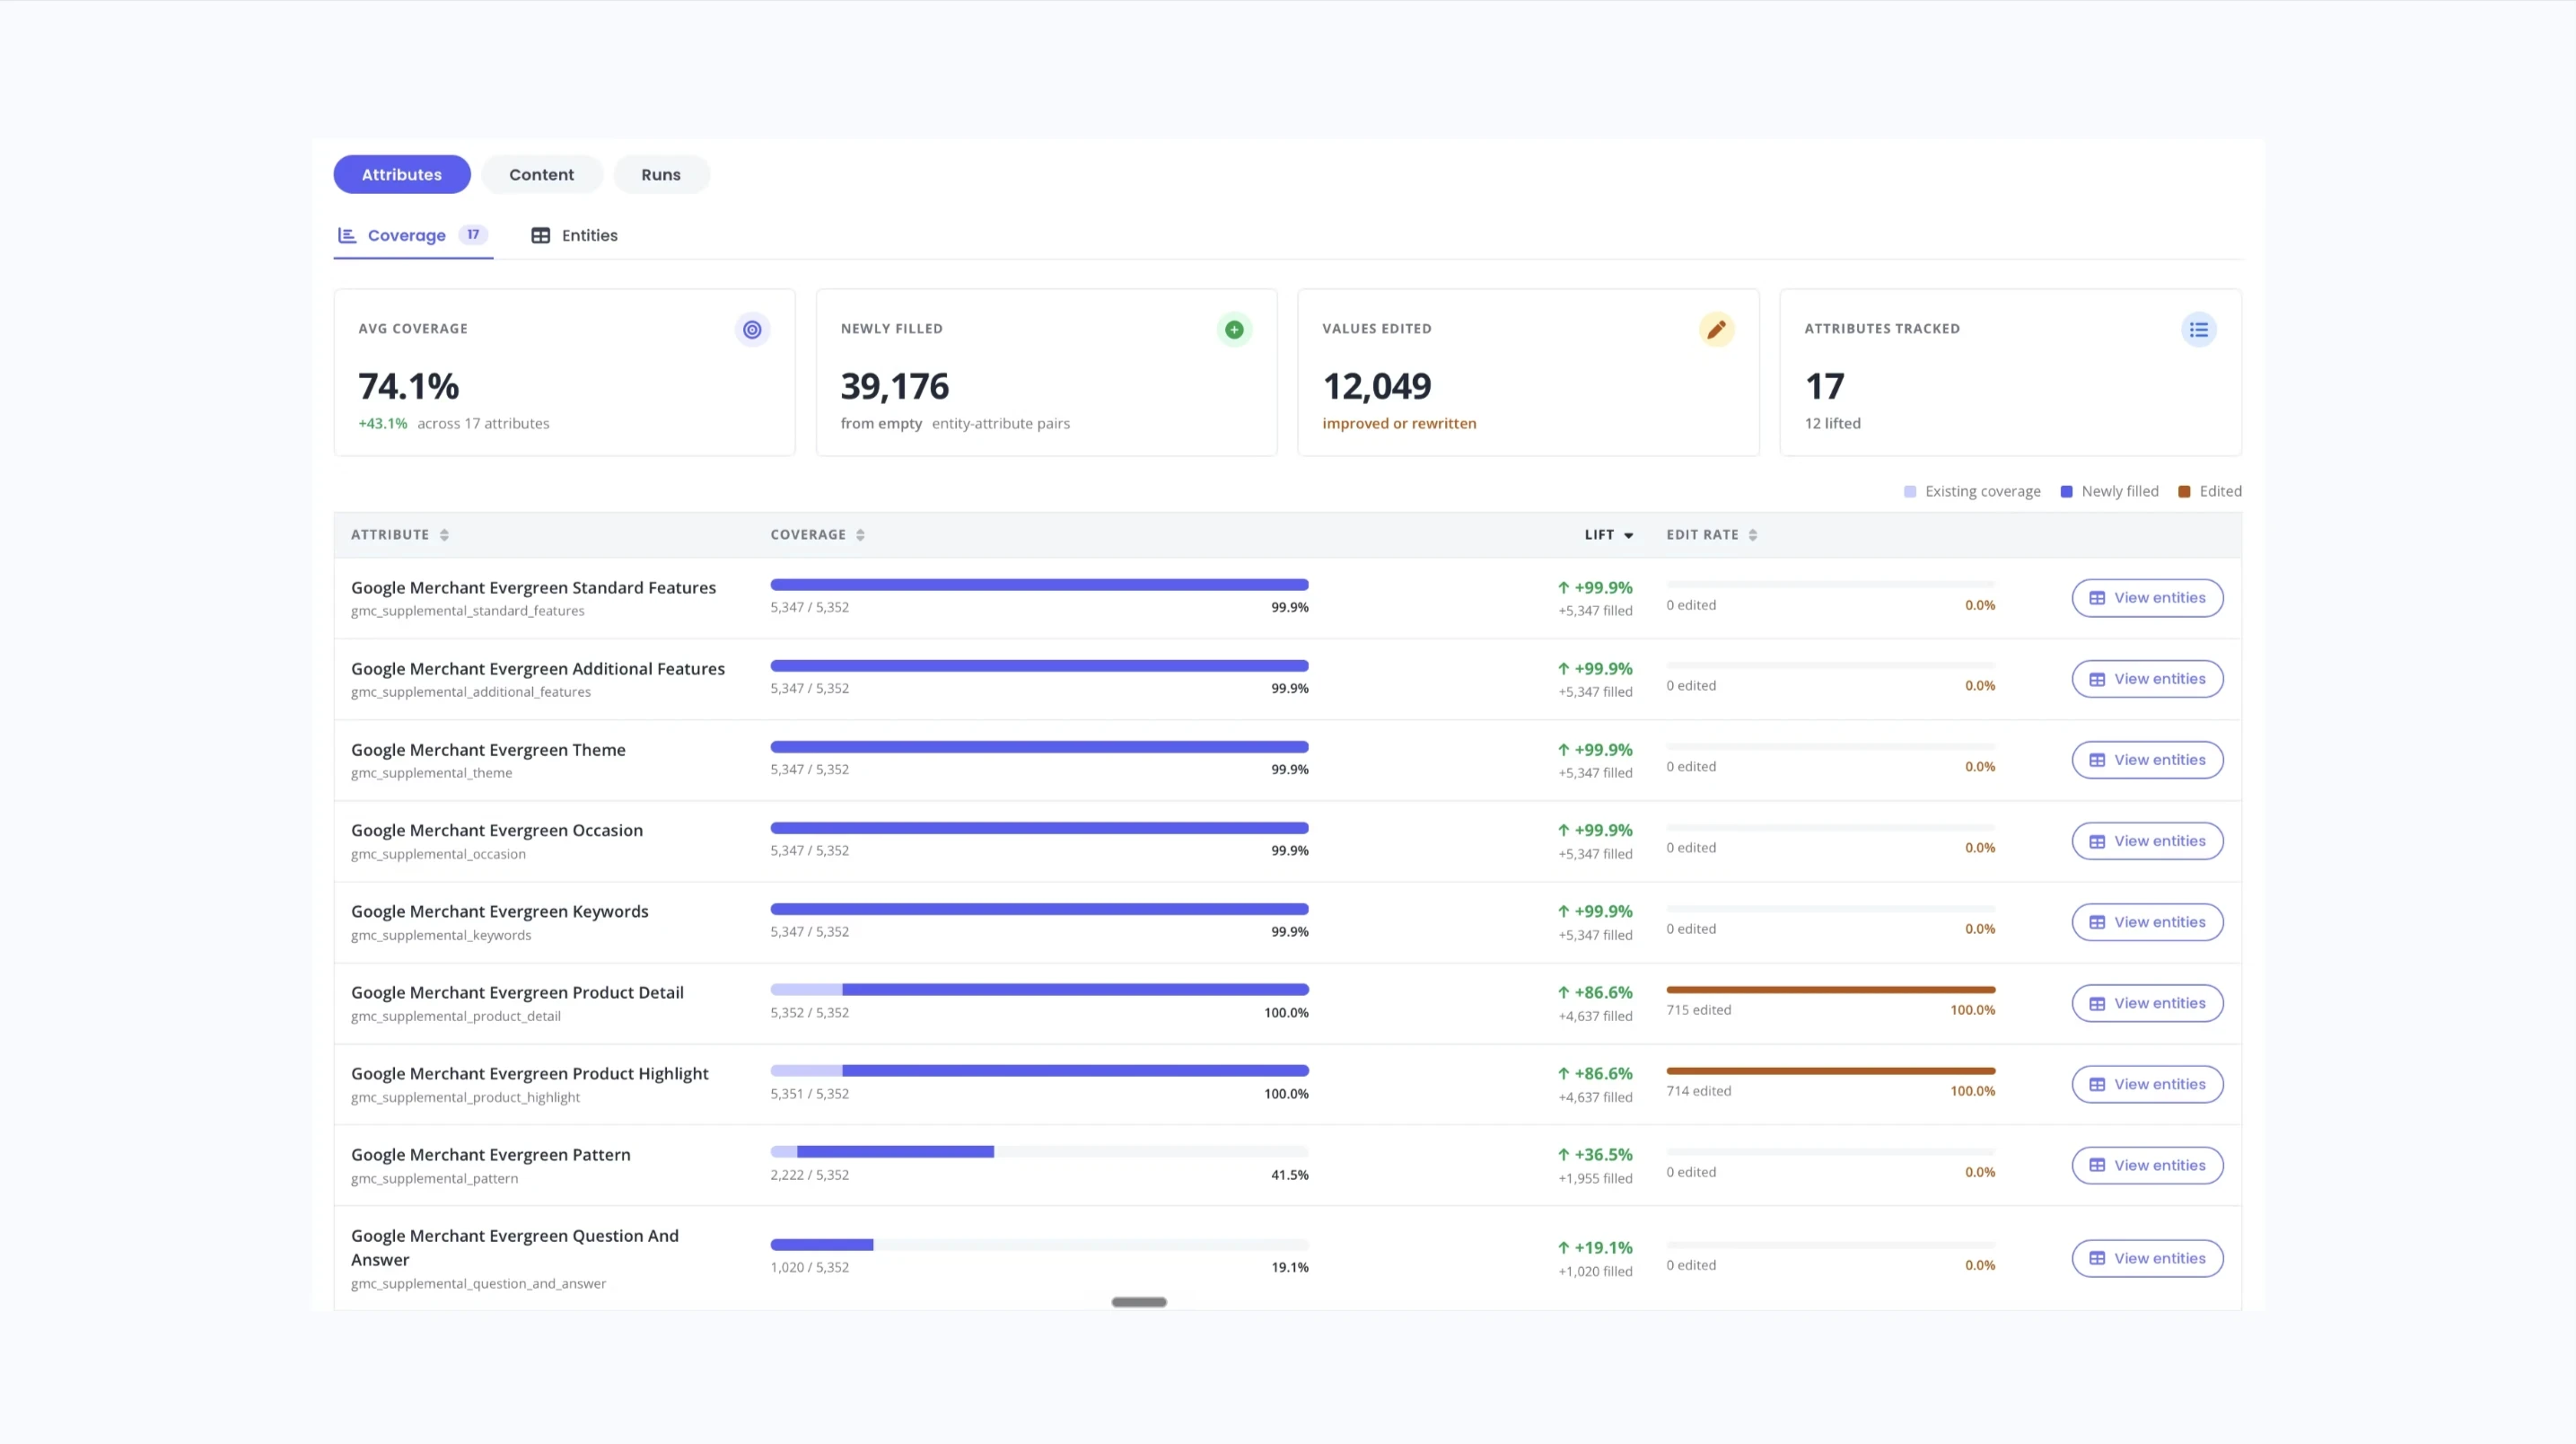Click 'Google Merchant Evergreen Product Highlight' name
Image resolution: width=2576 pixels, height=1444 pixels.
(x=529, y=1074)
